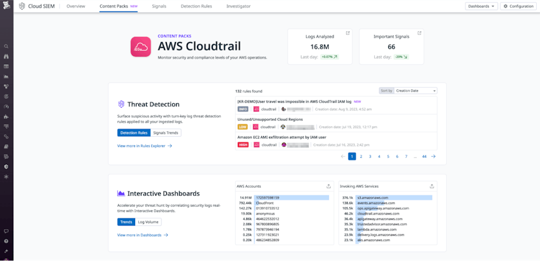The image size is (540, 261).
Task: Click the INFO severity badge
Action: (x=242, y=109)
